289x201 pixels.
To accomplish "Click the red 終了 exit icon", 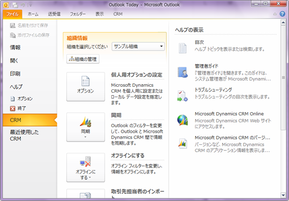I will point(12,109).
